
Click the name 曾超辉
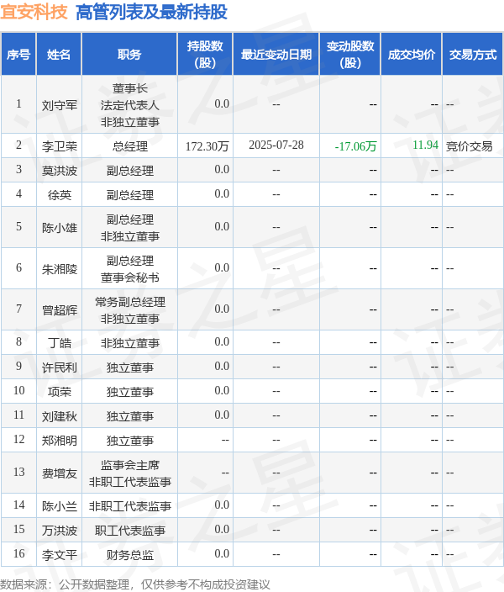pyautogui.click(x=60, y=310)
